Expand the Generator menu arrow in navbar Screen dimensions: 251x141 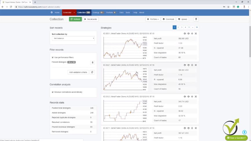74,13
